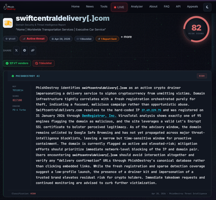Click the Apr 28, 2026 date badge
The height and width of the screenshot is (200, 216).
(x=61, y=39)
